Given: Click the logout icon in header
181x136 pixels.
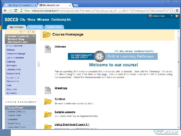Looking at the screenshot, I should pyautogui.click(x=177, y=16).
